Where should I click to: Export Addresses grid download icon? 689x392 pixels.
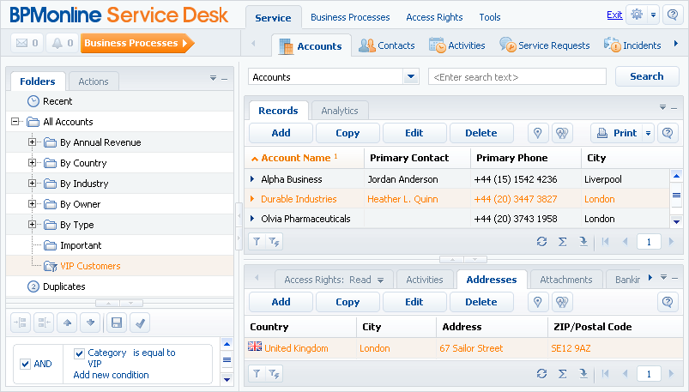(x=583, y=373)
